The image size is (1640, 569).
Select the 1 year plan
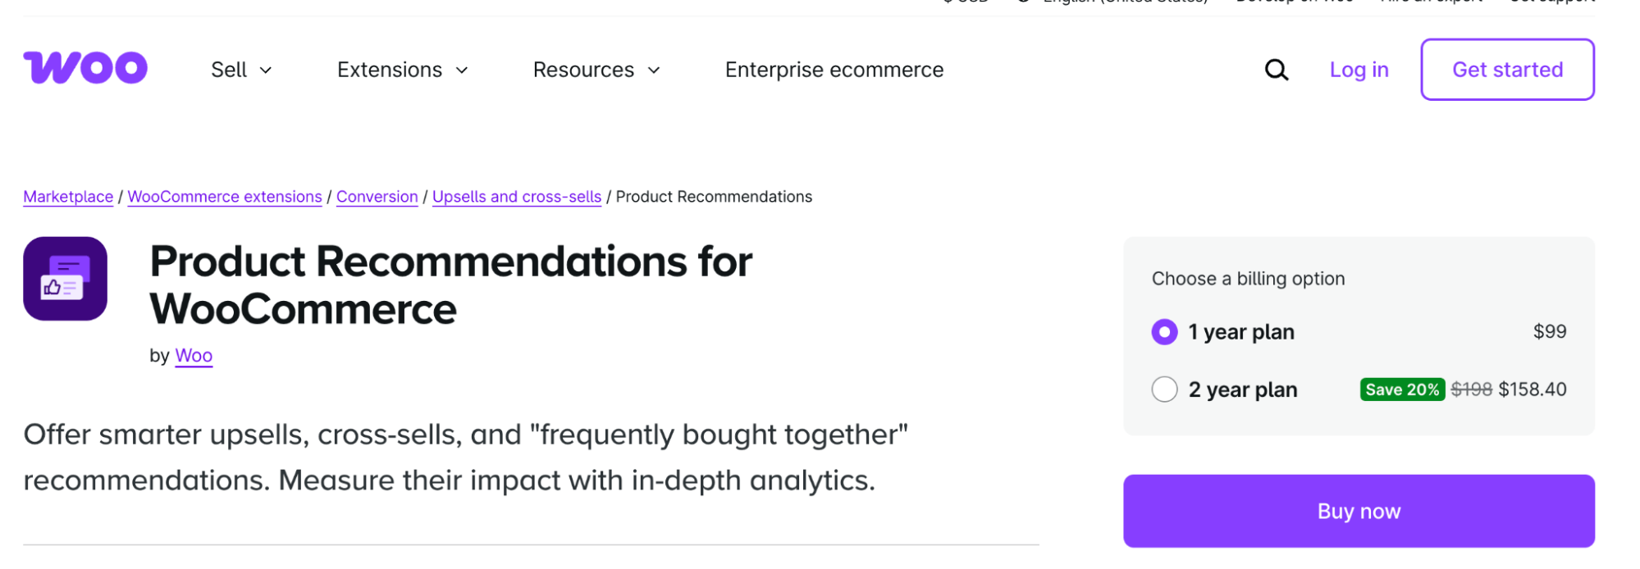[1164, 332]
